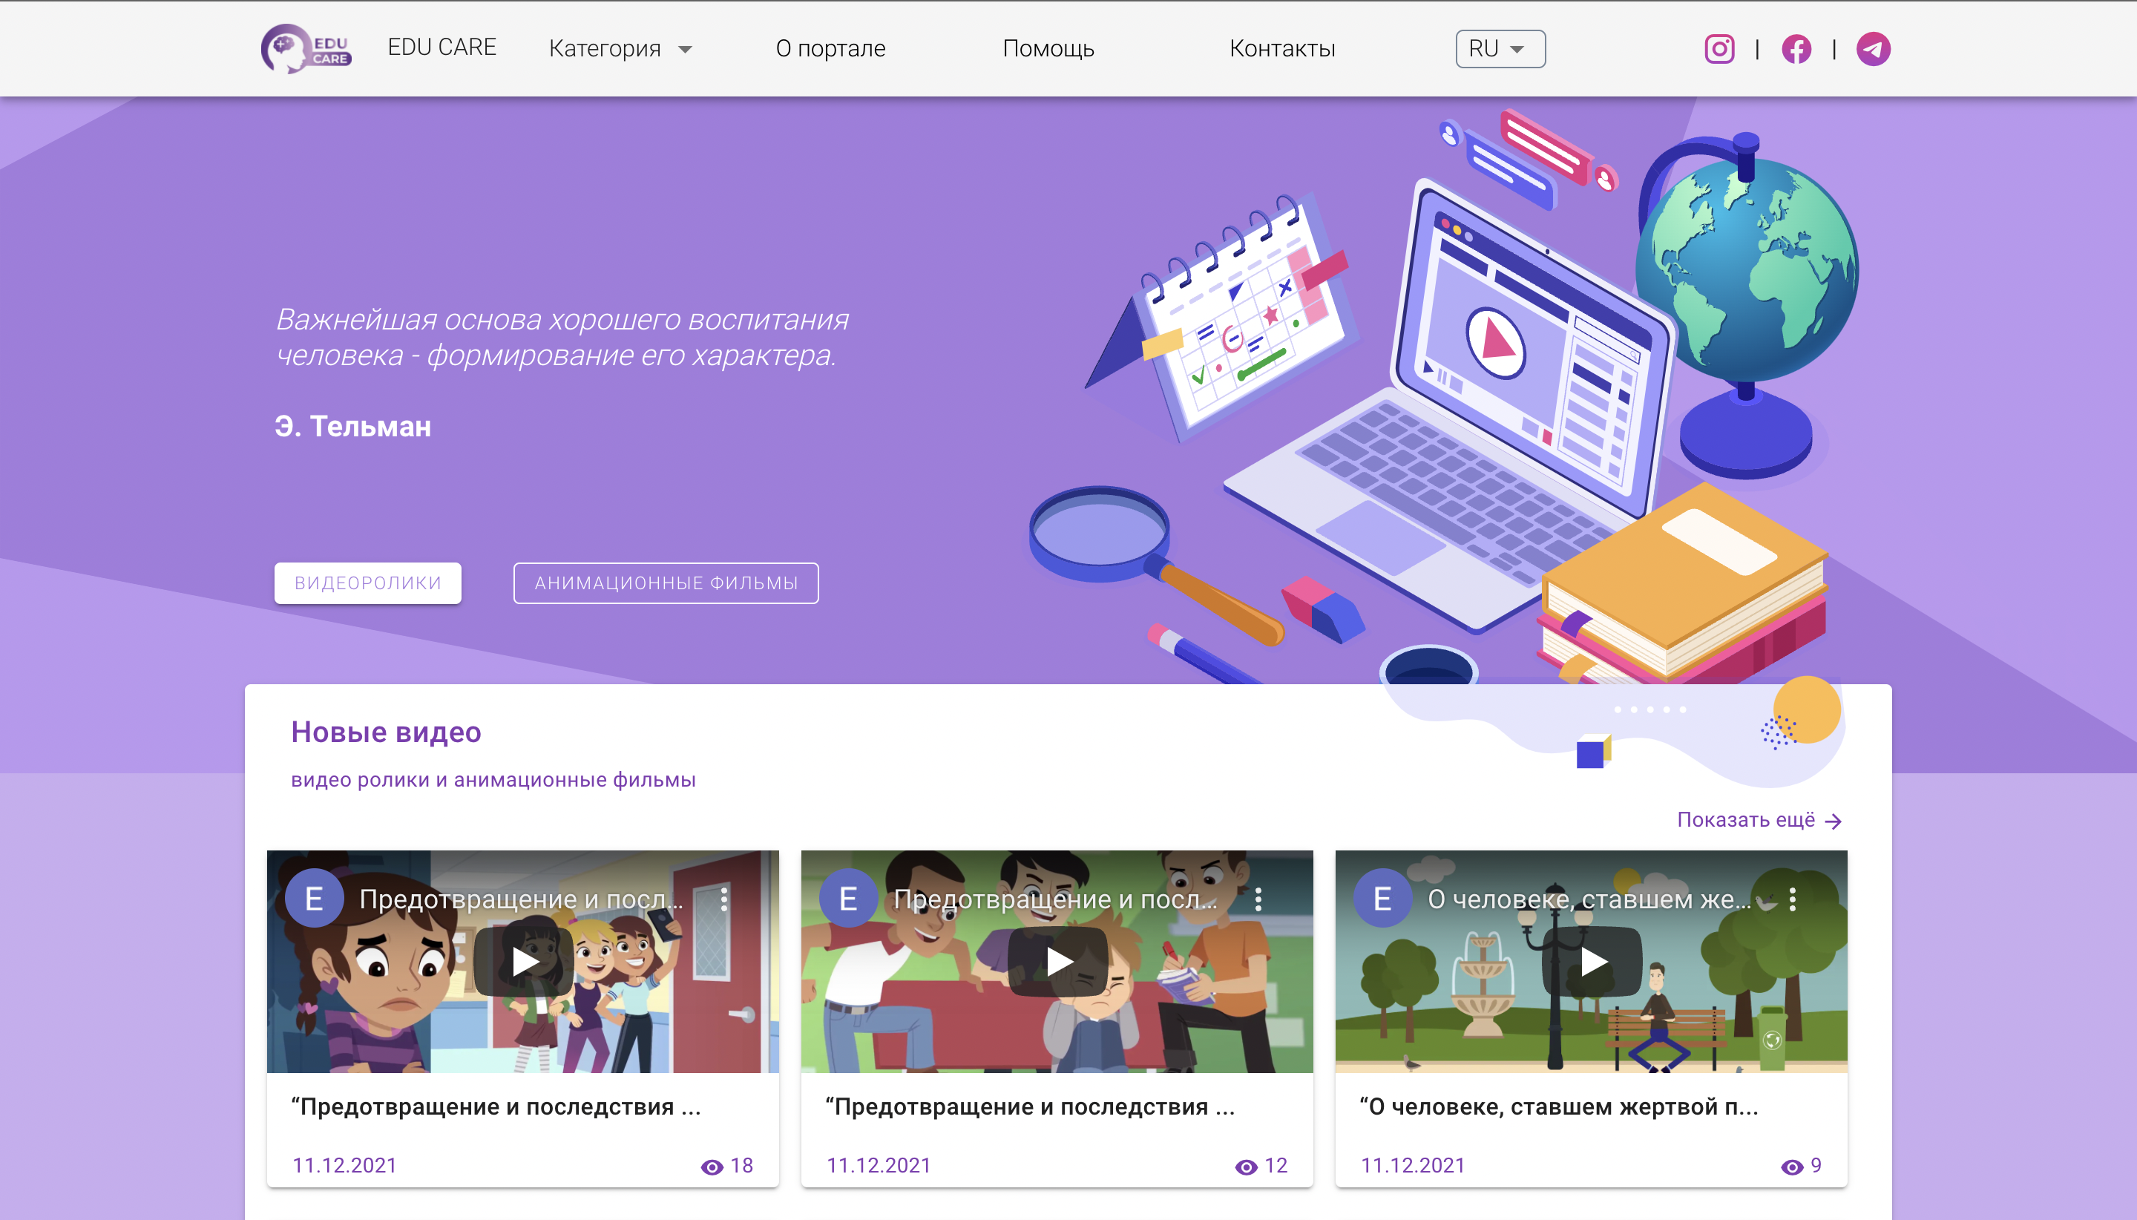
Task: Navigate to Контакты page
Action: [1281, 48]
